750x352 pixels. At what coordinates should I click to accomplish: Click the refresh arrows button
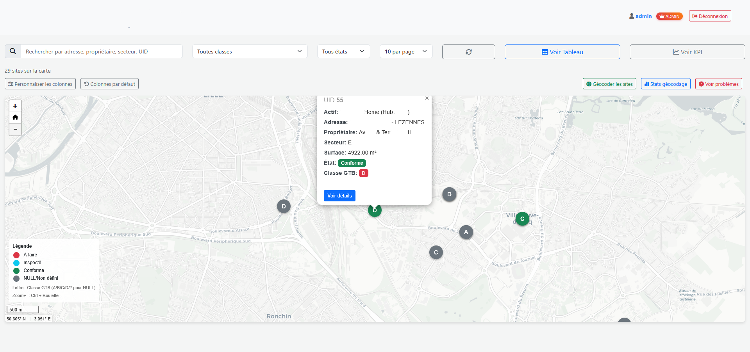click(468, 52)
